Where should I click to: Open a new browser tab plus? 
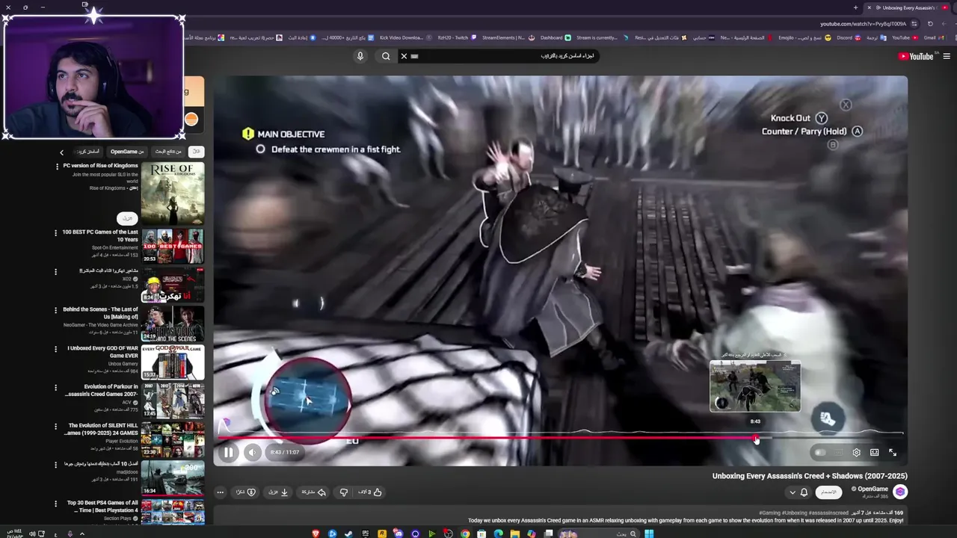point(855,7)
